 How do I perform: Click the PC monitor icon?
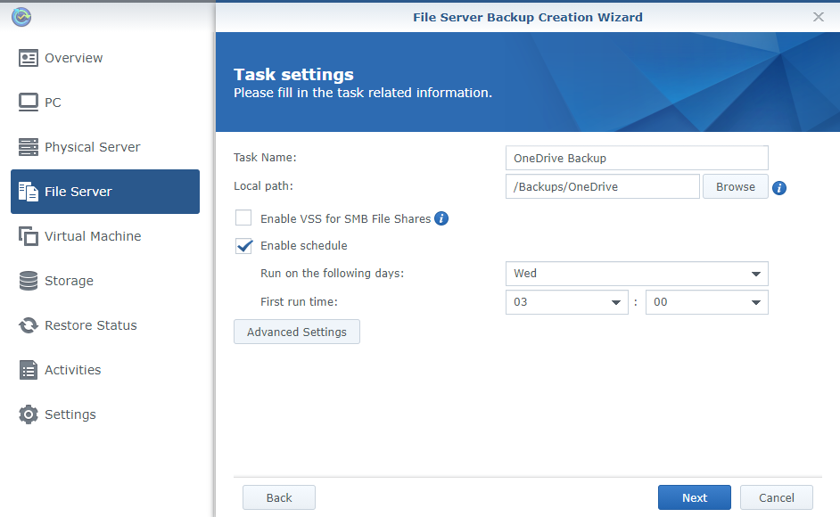point(29,103)
